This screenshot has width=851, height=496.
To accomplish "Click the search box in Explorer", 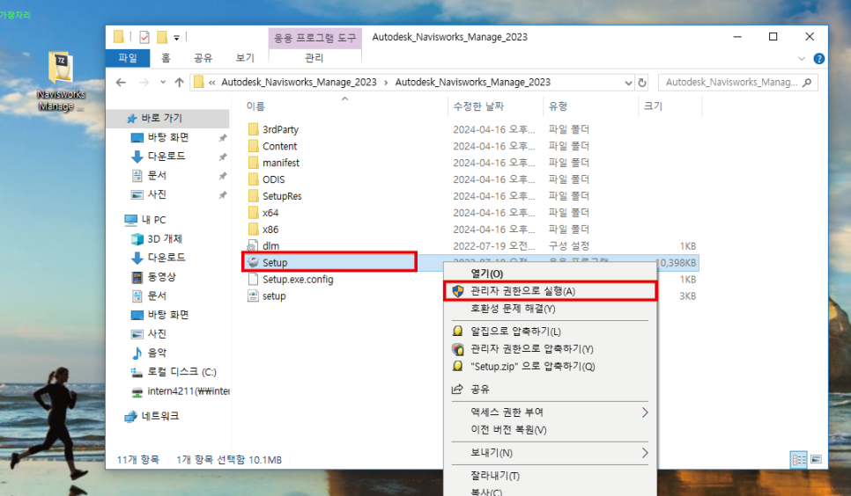I will click(737, 83).
